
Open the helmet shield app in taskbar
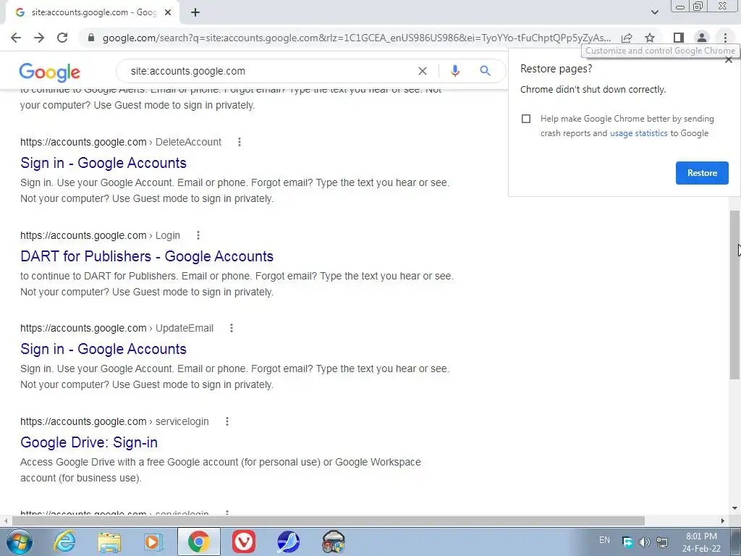333,542
